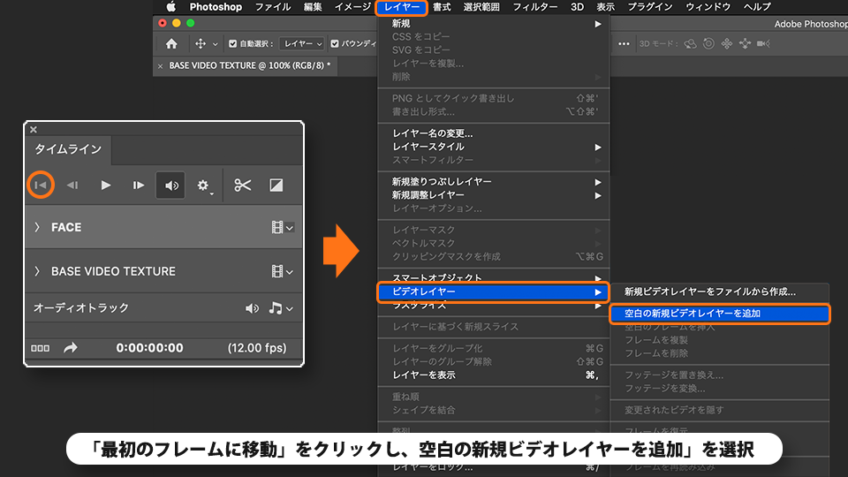
Task: Open the 3D menu
Action: 577,7
